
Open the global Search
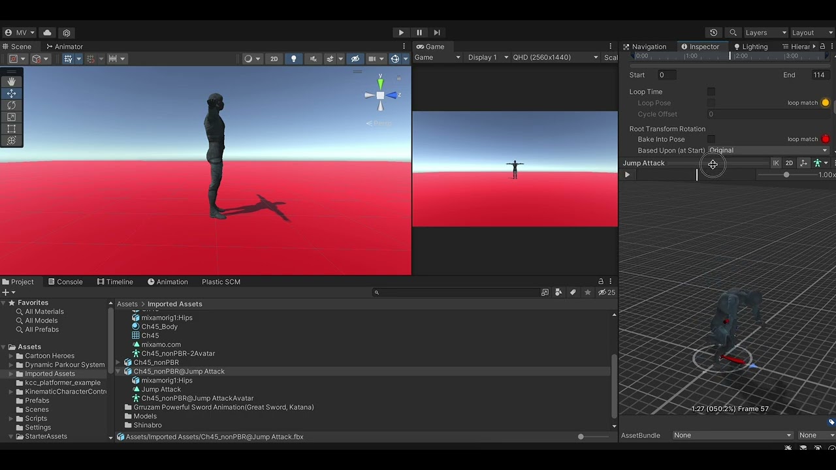click(733, 33)
